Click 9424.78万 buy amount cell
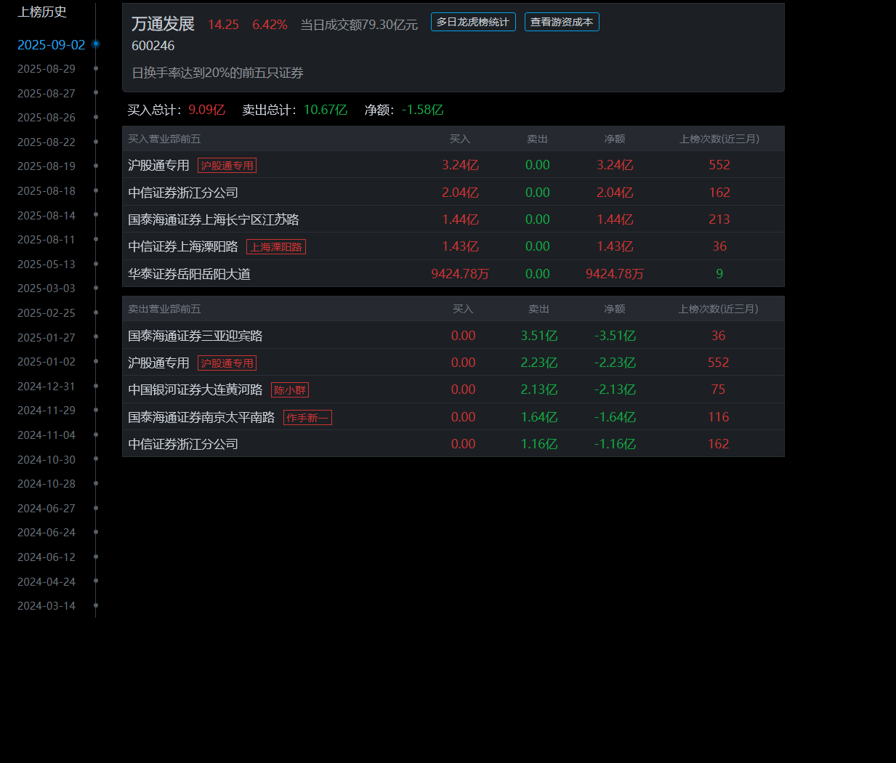The image size is (896, 763). [x=460, y=274]
